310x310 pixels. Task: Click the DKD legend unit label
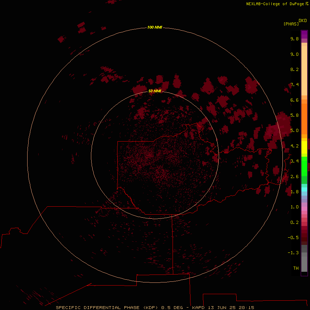pyautogui.click(x=303, y=21)
